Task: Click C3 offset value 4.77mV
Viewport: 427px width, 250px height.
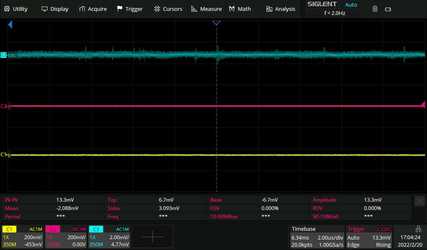Action: (x=120, y=244)
